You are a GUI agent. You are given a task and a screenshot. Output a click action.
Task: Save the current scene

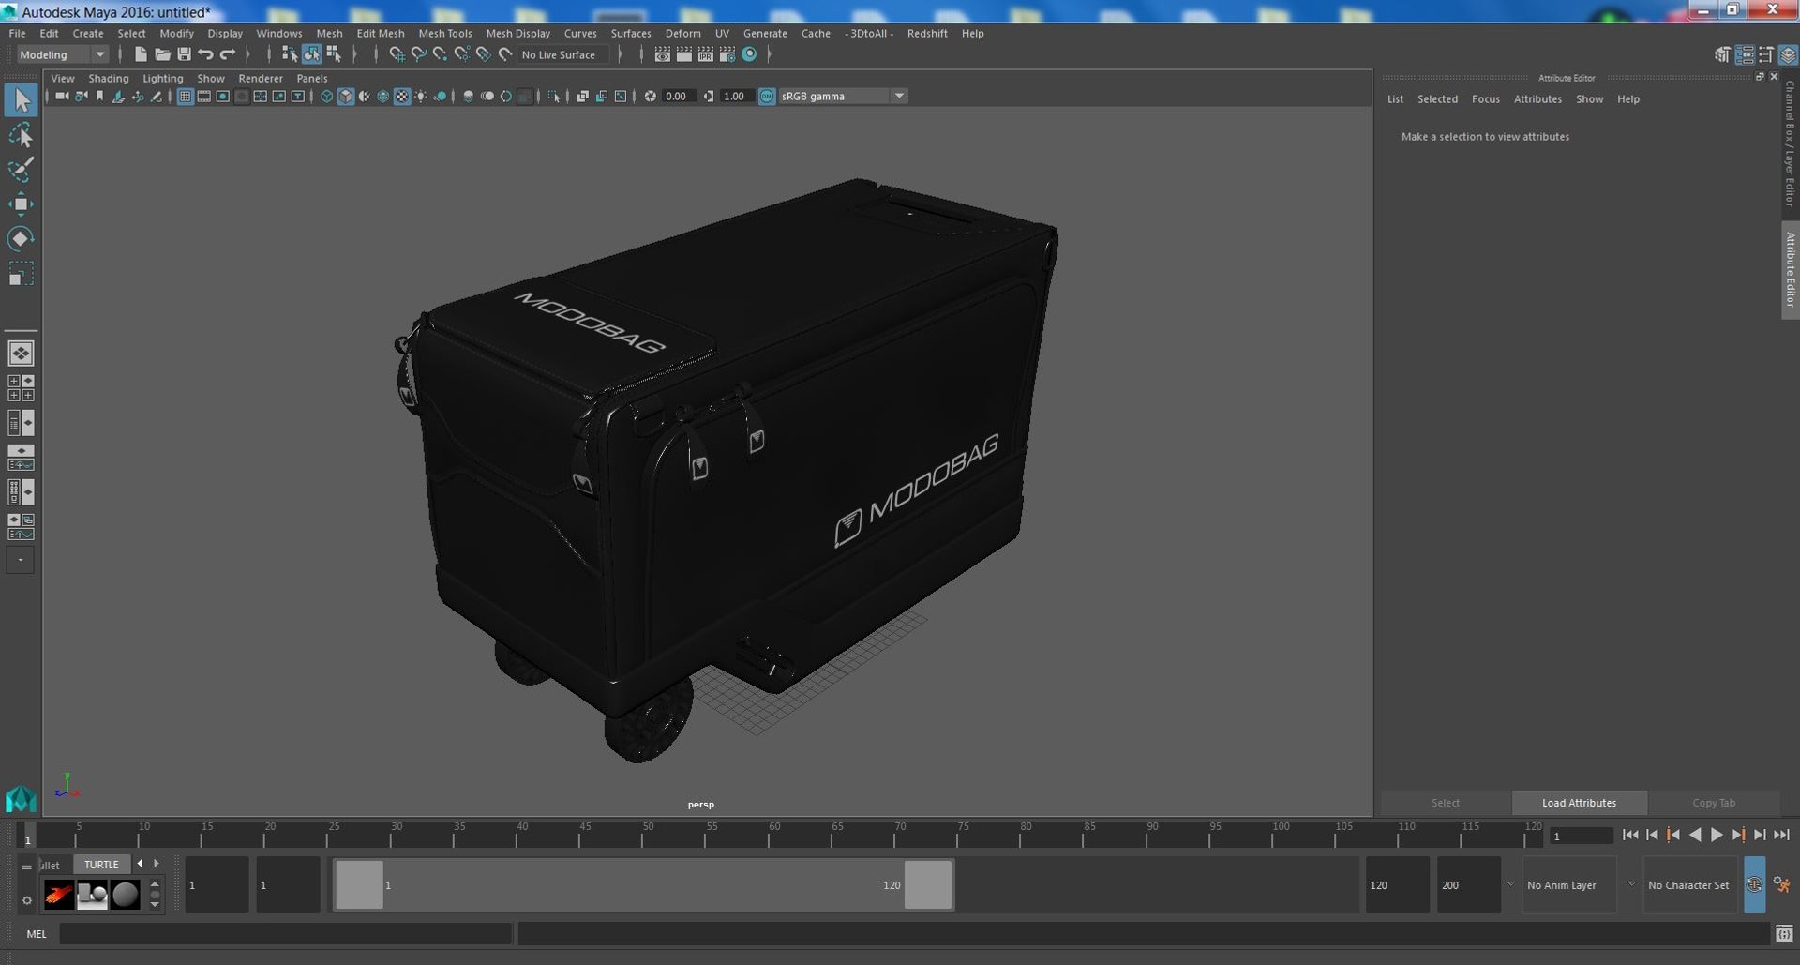(x=184, y=54)
